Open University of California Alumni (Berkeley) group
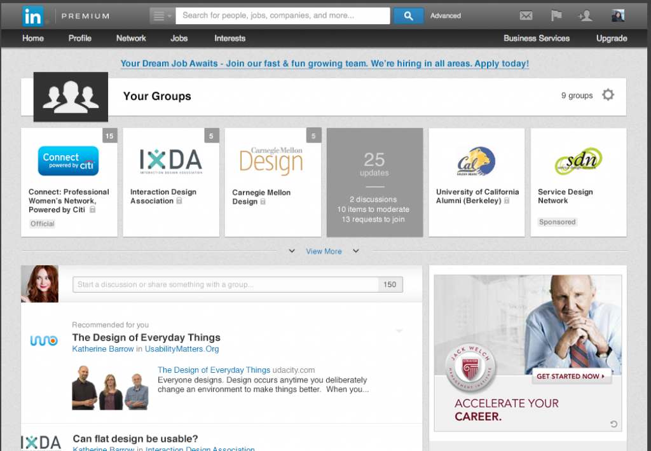651x451 pixels. tap(477, 196)
